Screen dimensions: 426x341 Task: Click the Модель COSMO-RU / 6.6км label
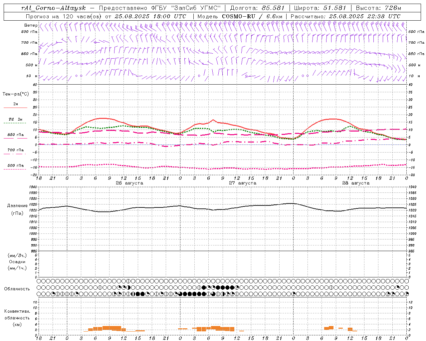[x=240, y=16]
